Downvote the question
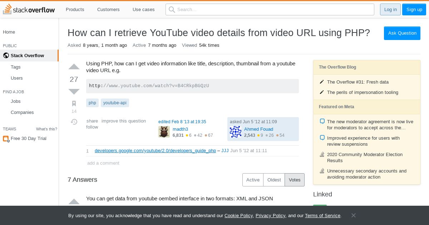429x225 pixels. pos(74,92)
